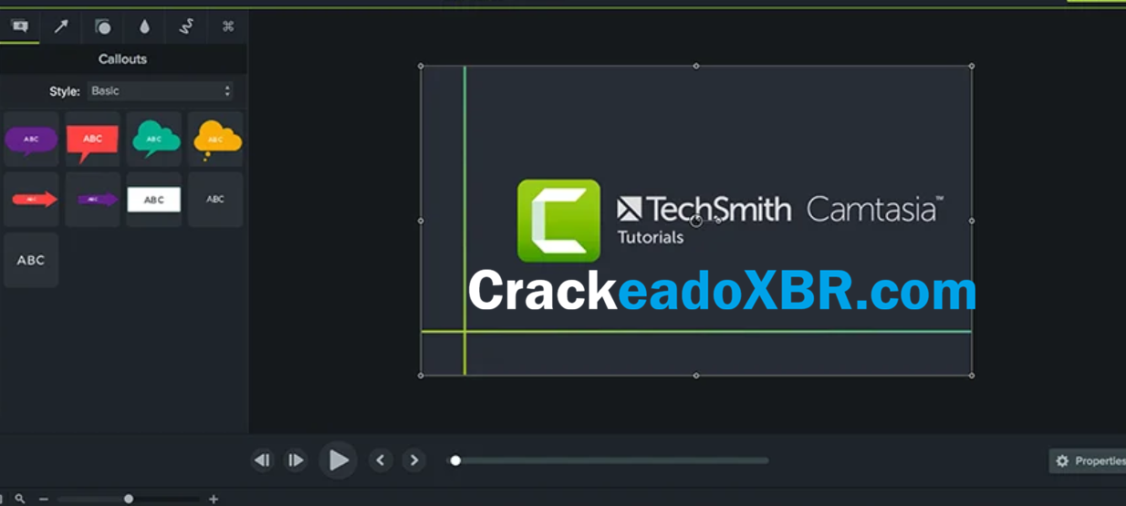The width and height of the screenshot is (1126, 506).
Task: Switch to the Sketch Motion tab
Action: tap(186, 26)
